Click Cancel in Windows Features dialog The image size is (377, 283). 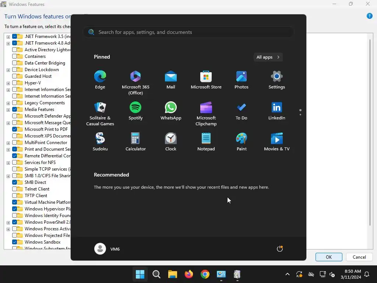click(359, 257)
